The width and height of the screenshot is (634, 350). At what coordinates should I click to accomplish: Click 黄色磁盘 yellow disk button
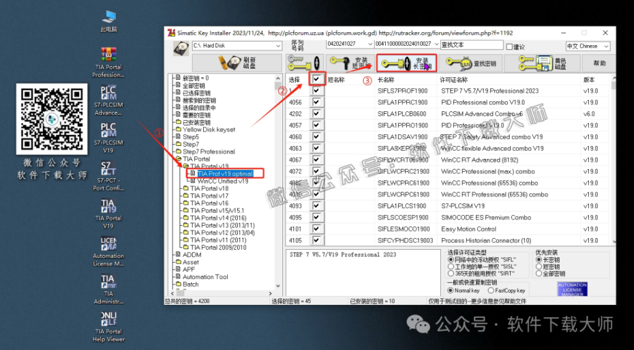click(542, 63)
